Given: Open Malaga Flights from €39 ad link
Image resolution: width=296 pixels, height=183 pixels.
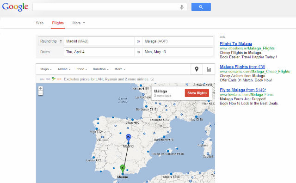Looking at the screenshot, I should pyautogui.click(x=242, y=67).
